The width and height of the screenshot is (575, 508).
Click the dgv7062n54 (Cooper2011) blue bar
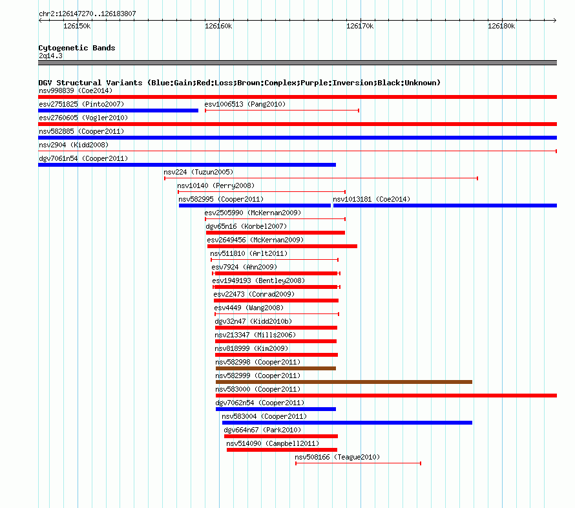[276, 409]
